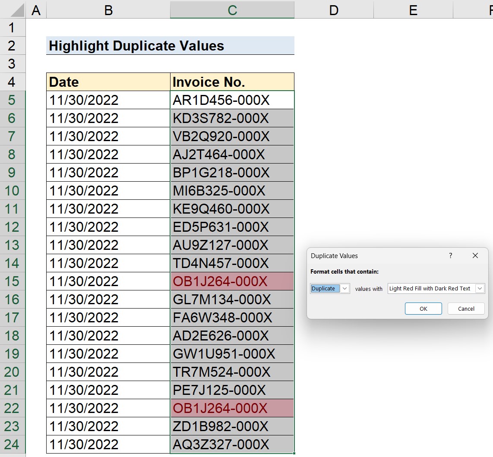Viewport: 493px width, 457px height.
Task: Click OK in the Duplicate Values dialog
Action: tap(423, 308)
